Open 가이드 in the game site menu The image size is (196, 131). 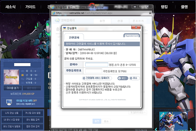(x=30, y=7)
